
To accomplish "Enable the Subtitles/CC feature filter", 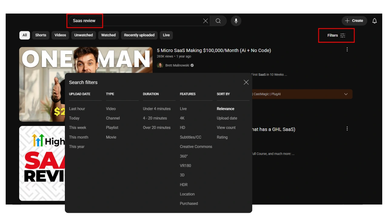I will coord(191,137).
